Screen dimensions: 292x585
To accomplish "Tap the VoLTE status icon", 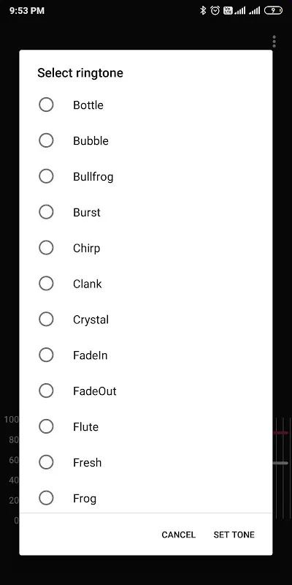I will coord(228,10).
